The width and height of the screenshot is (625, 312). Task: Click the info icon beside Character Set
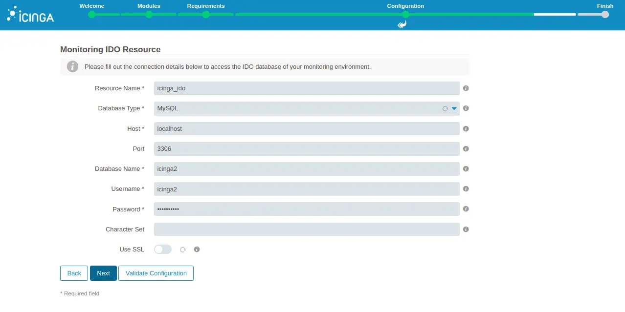click(466, 229)
